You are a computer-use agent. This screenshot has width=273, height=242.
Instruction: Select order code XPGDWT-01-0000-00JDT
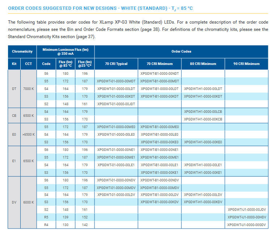(x=116, y=104)
